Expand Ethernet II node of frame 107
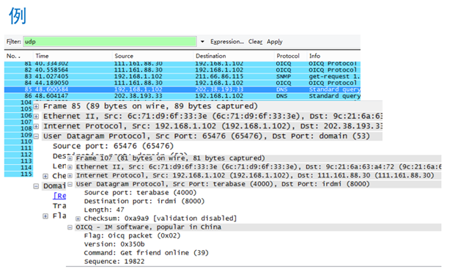469x272 pixels. point(70,167)
